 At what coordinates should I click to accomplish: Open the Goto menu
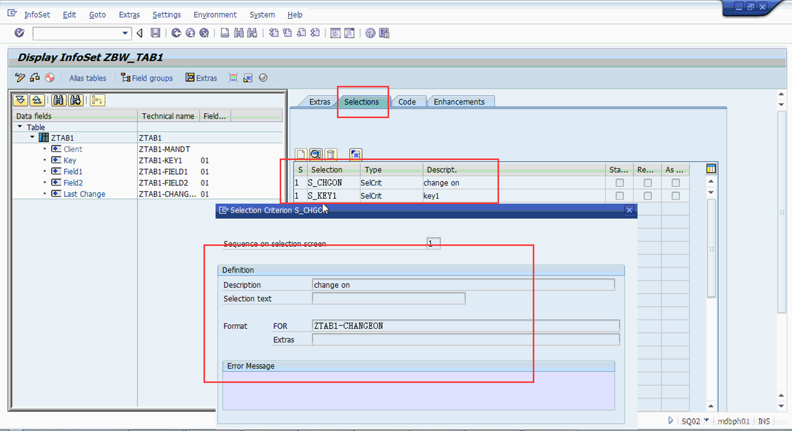97,15
